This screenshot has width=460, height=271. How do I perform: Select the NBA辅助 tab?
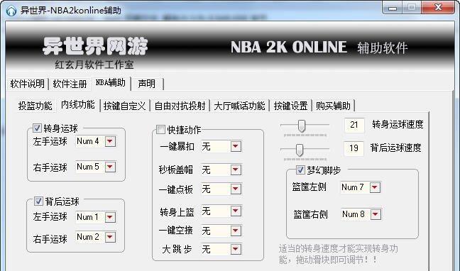click(x=111, y=83)
